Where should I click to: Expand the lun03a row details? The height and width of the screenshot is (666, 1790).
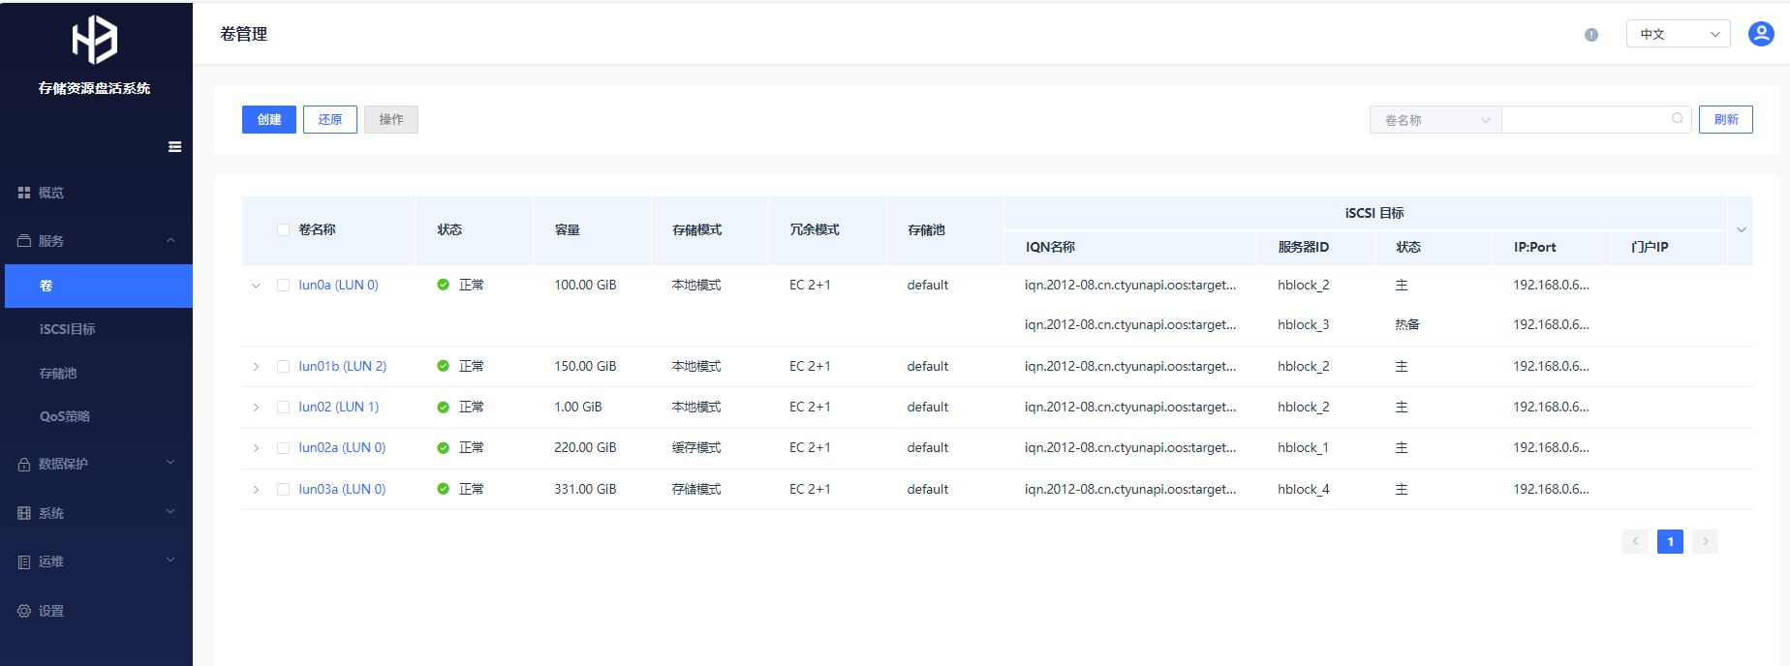256,490
